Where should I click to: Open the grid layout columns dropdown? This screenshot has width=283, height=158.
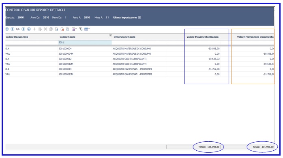(87, 29)
